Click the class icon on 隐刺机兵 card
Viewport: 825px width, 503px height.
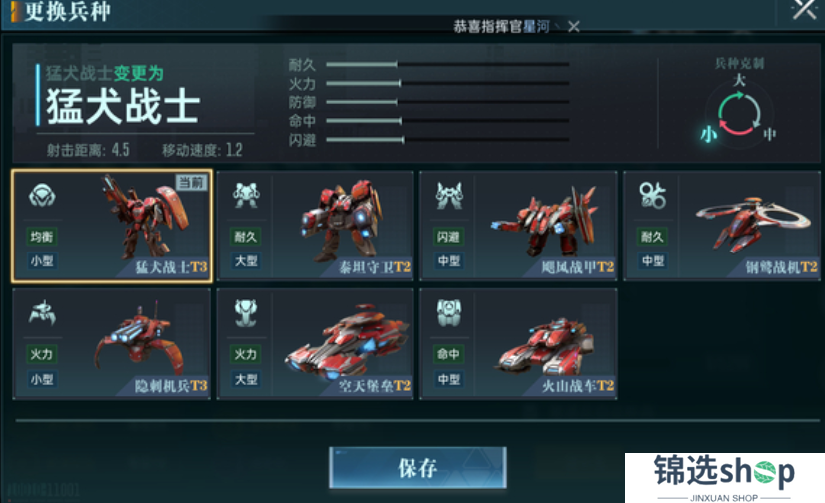[x=42, y=313]
